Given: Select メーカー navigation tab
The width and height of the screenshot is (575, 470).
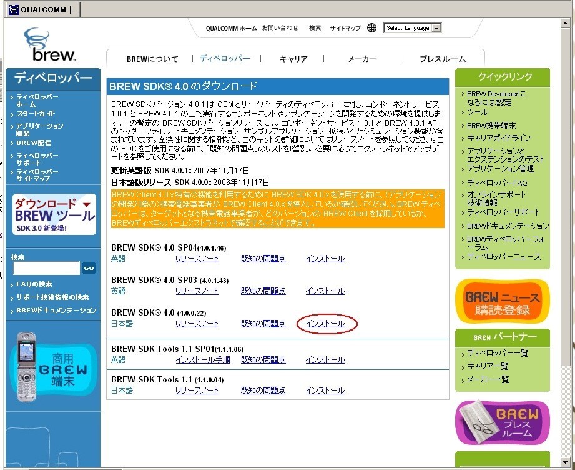Looking at the screenshot, I should coord(362,59).
